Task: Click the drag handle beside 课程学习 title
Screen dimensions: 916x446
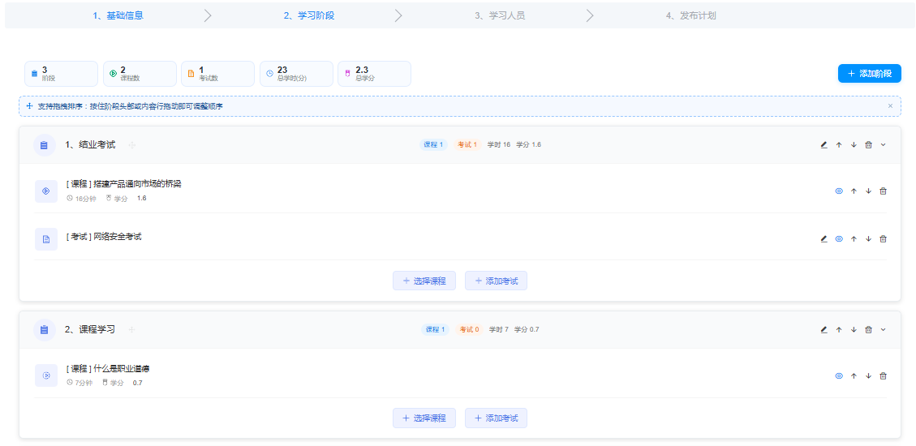Action: 132,330
